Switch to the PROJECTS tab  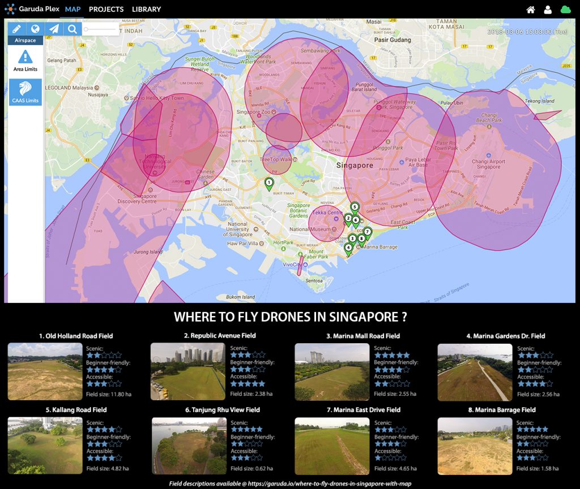tap(106, 9)
